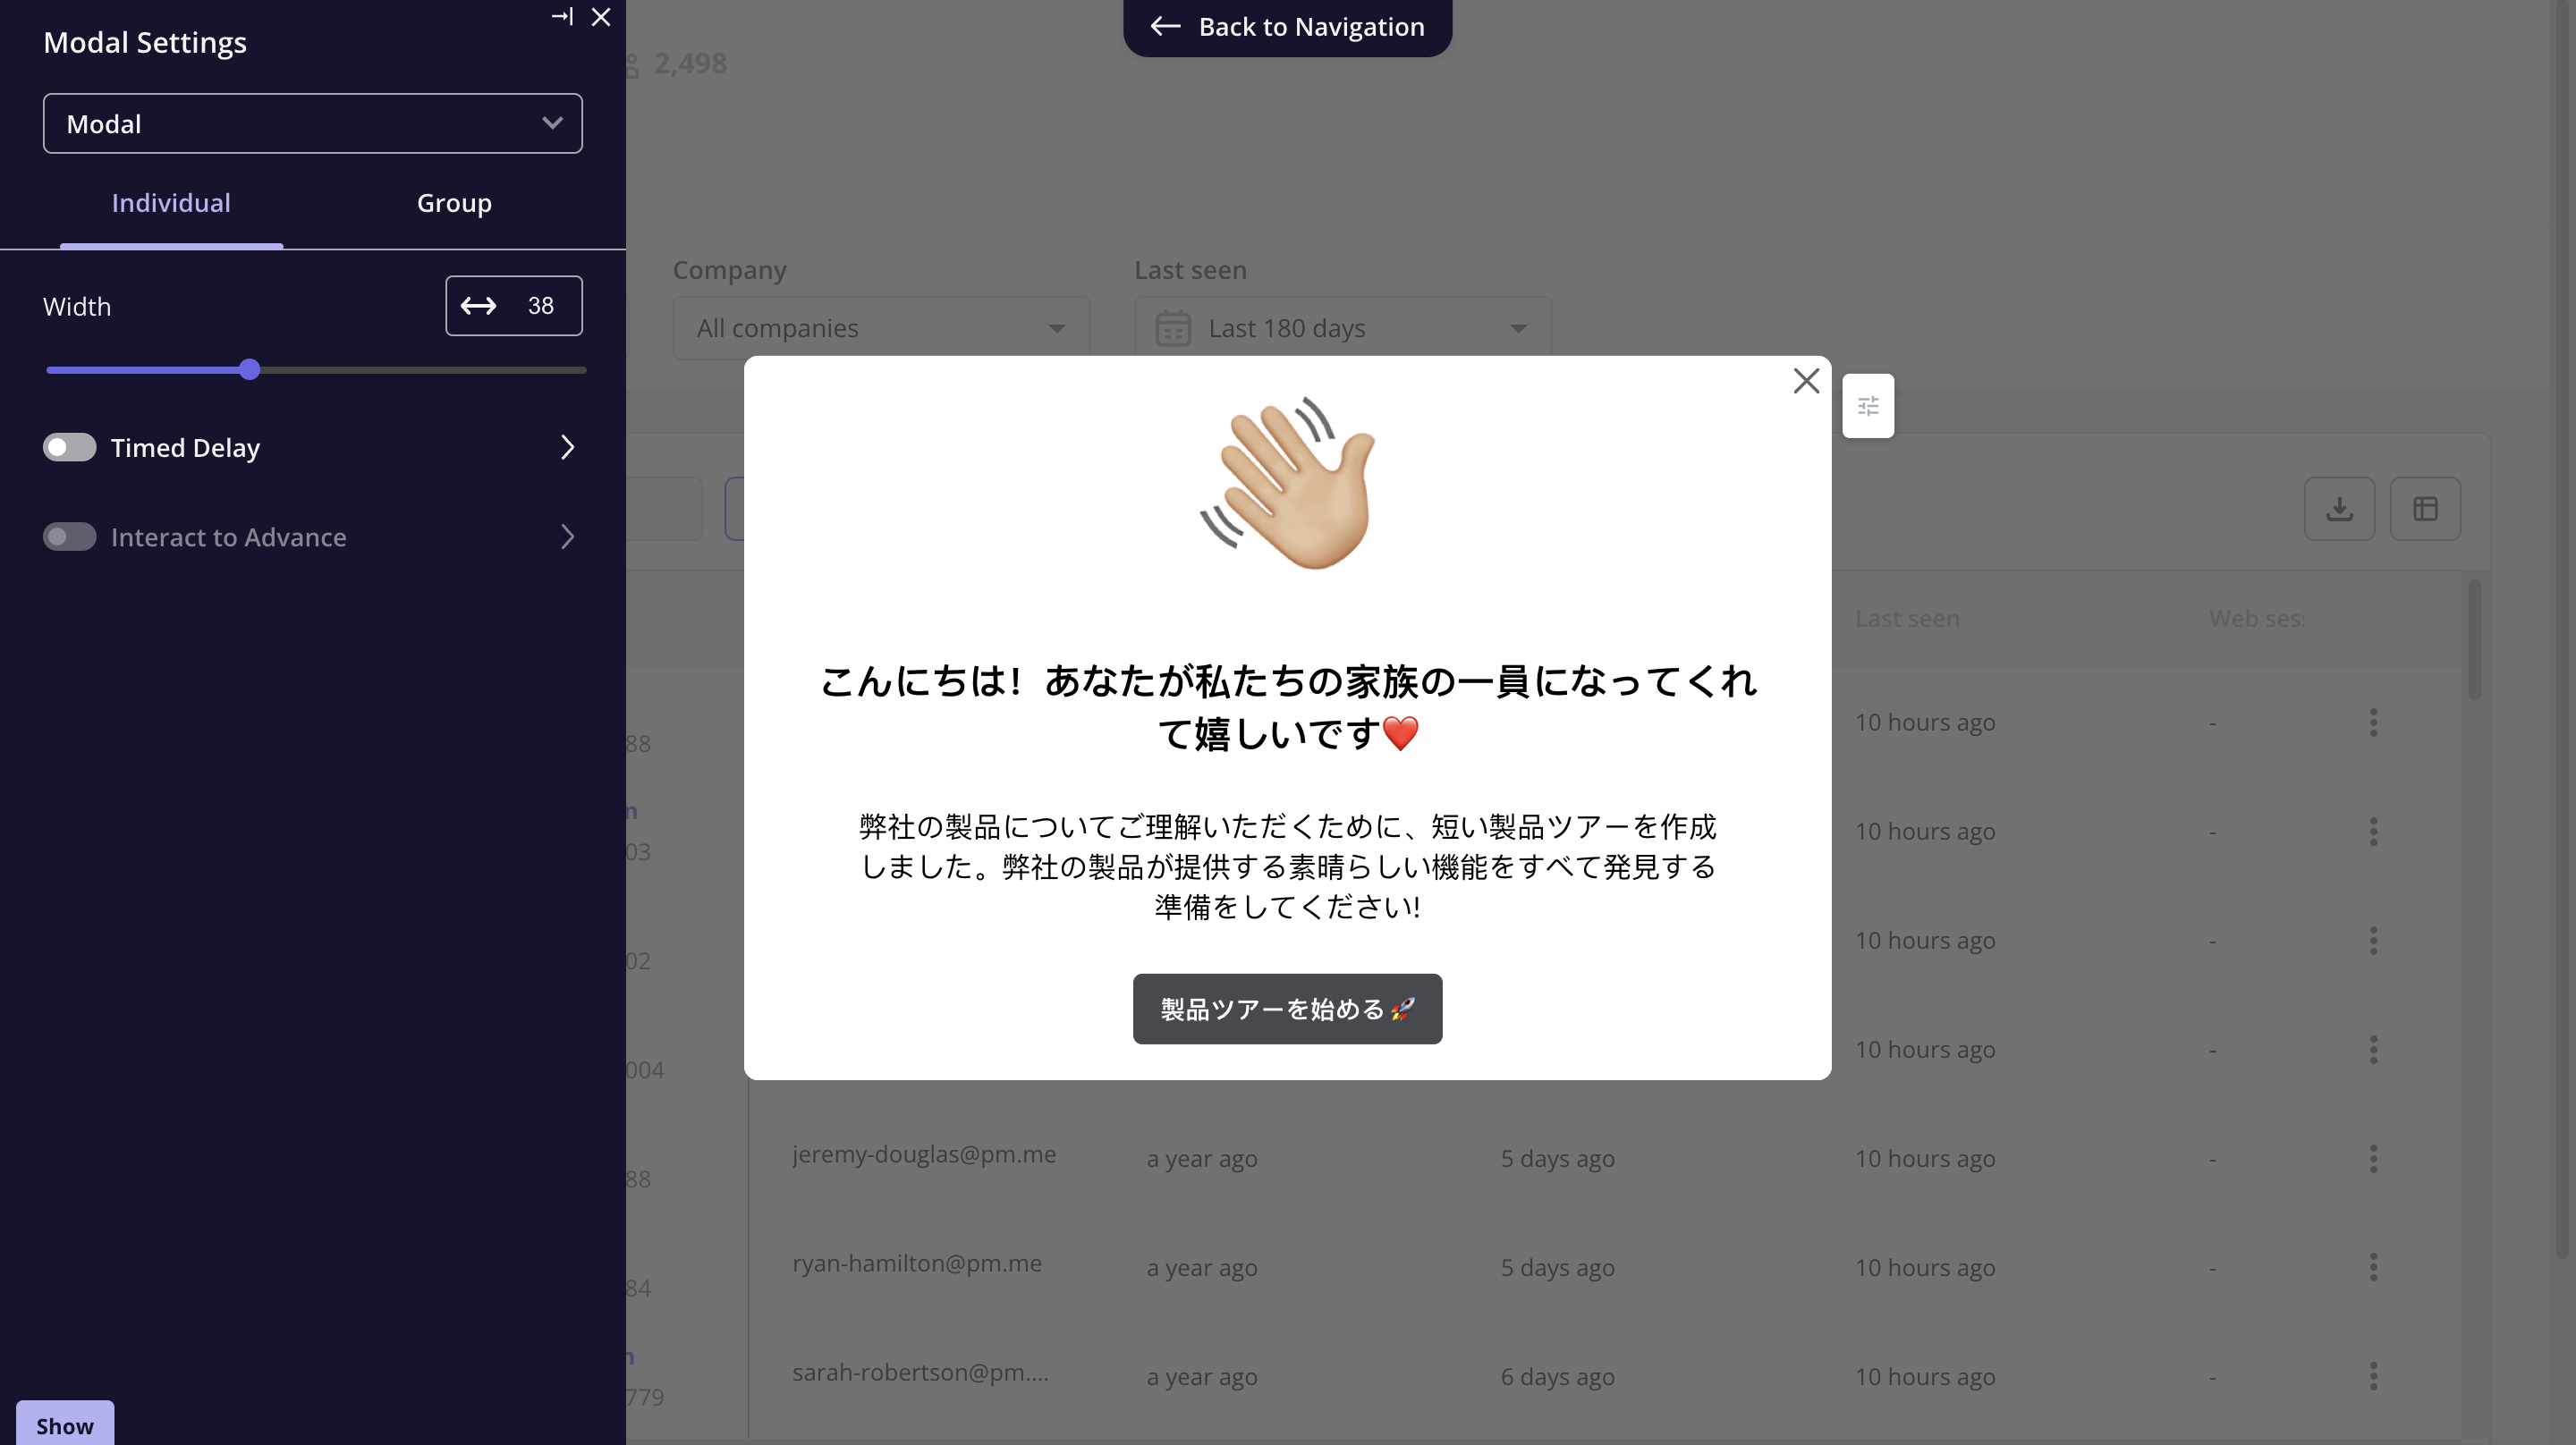Click the three-dot menu icon on first row
The height and width of the screenshot is (1445, 2576).
click(2375, 722)
